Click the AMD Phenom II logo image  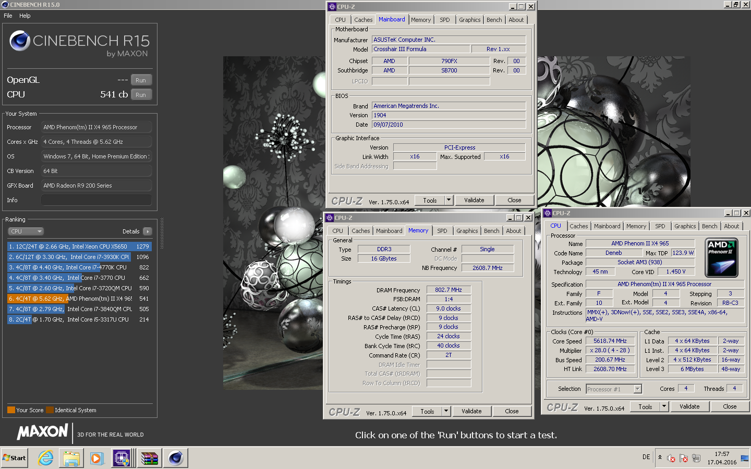[x=721, y=257]
